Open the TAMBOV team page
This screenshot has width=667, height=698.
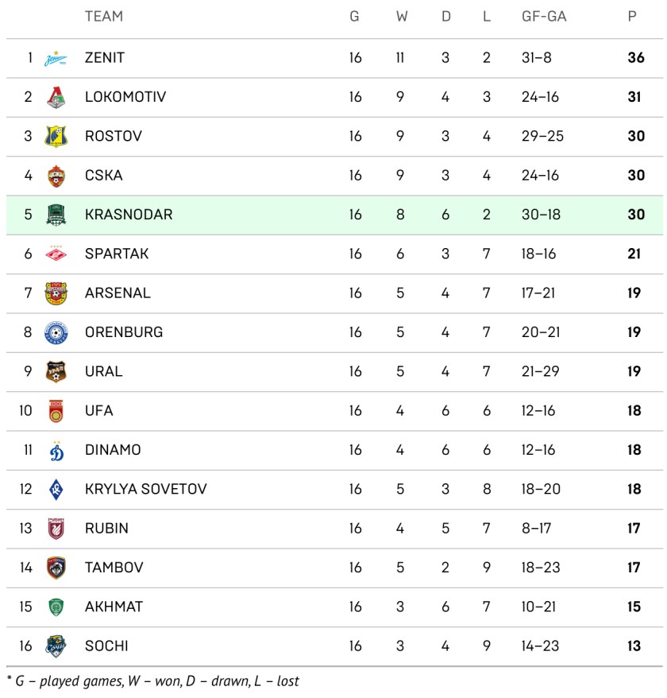[x=114, y=568]
